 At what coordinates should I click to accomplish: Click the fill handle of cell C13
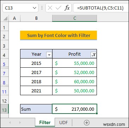pos(97,113)
